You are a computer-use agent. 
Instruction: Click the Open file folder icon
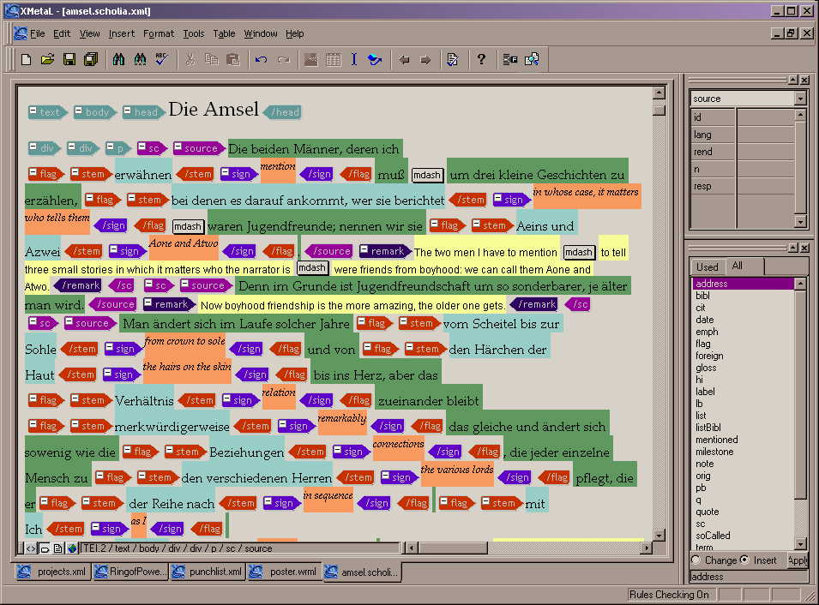(x=47, y=59)
